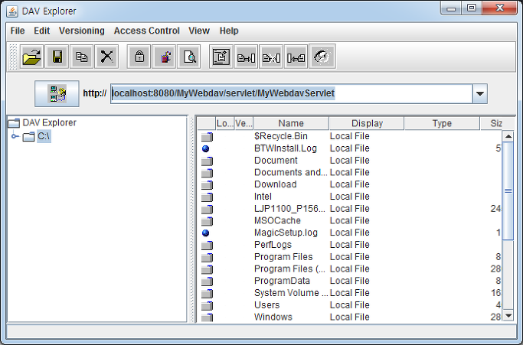Screen dimensions: 523x345
Task: Select the Program Files entry name
Action: pos(283,257)
